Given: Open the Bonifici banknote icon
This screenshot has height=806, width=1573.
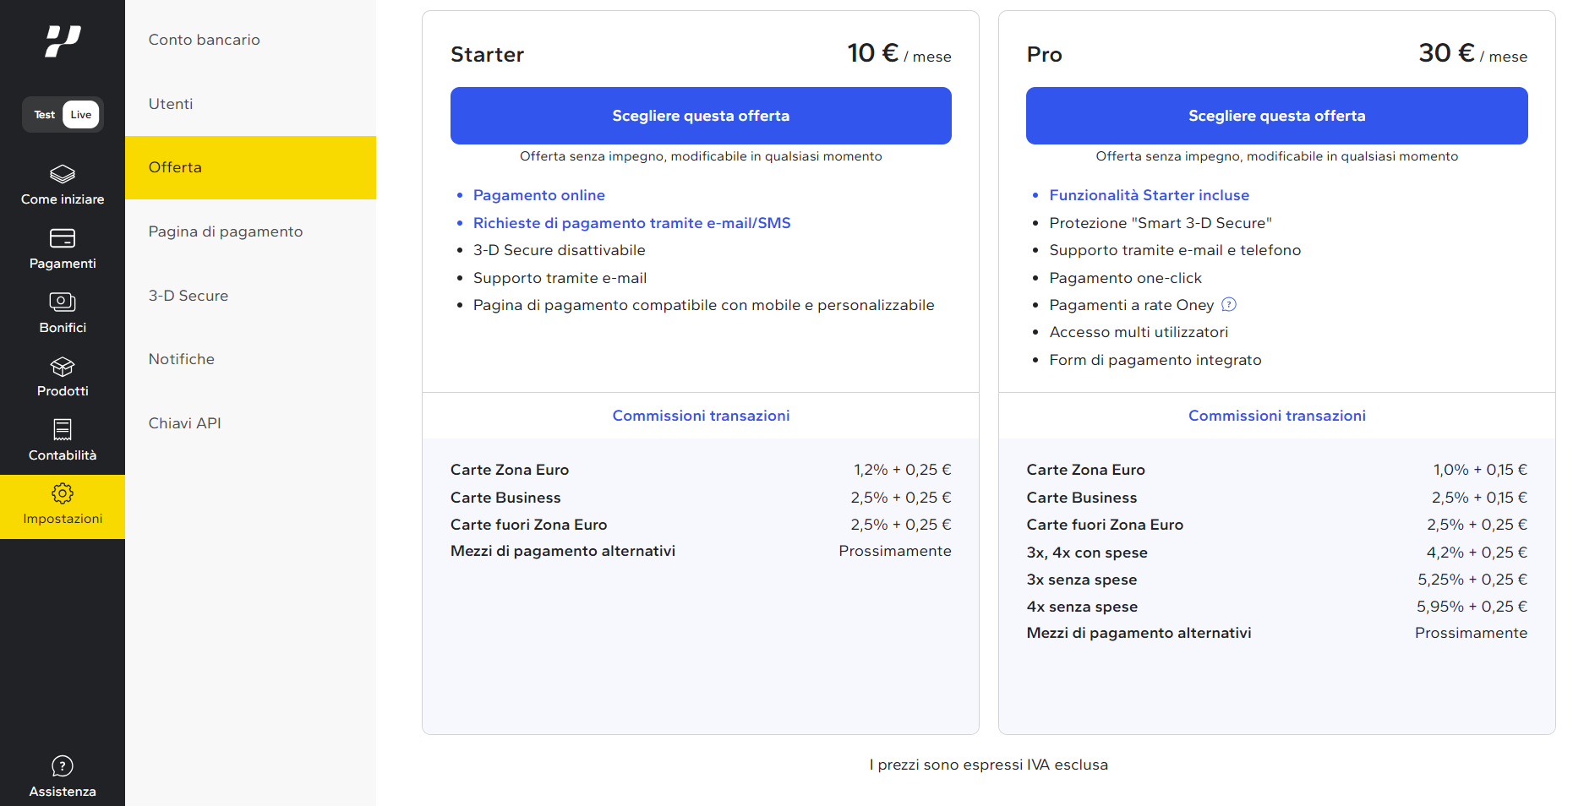Looking at the screenshot, I should point(63,302).
